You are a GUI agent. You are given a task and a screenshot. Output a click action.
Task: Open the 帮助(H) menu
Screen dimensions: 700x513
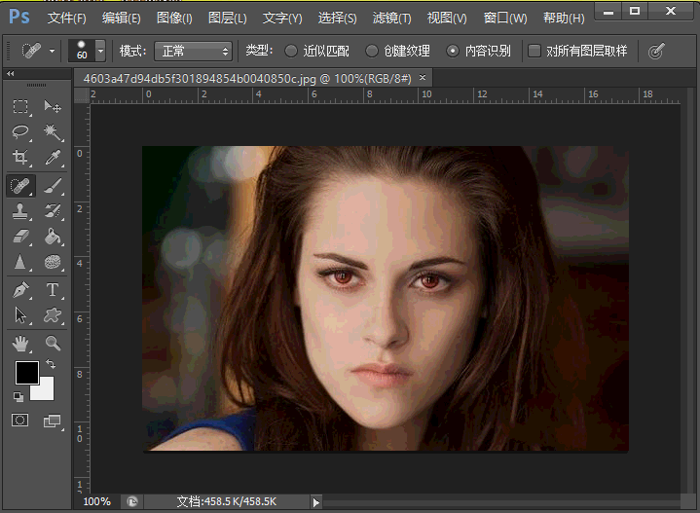(x=564, y=18)
